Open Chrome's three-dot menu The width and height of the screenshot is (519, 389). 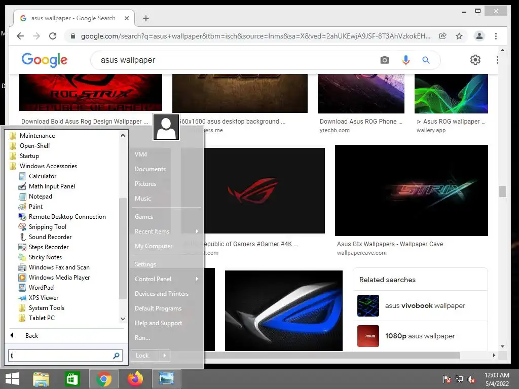pyautogui.click(x=496, y=36)
